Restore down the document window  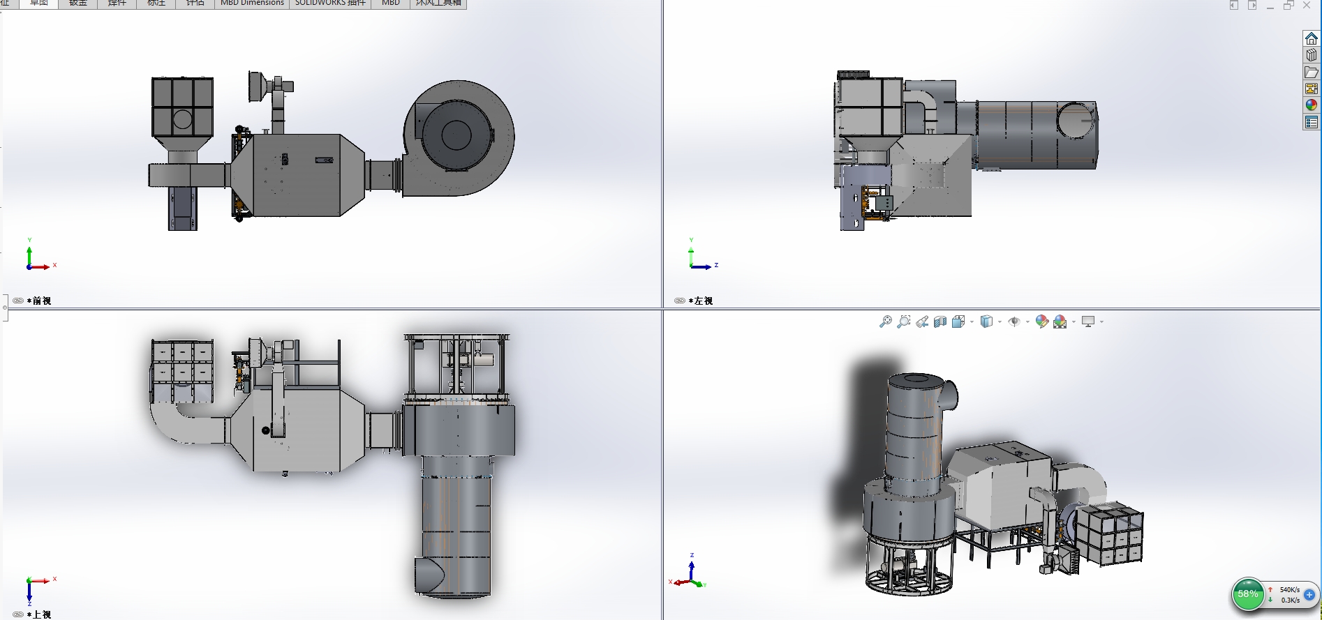(1288, 6)
